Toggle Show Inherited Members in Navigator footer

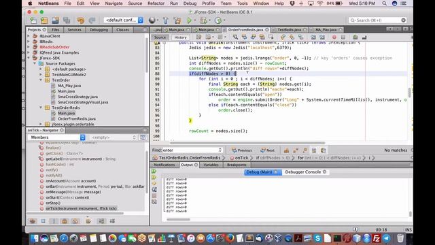click(x=33, y=221)
